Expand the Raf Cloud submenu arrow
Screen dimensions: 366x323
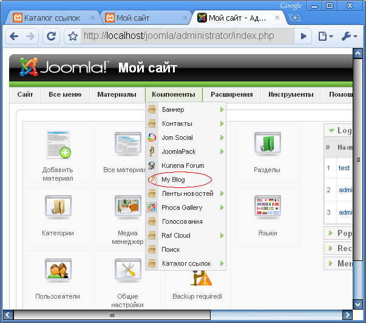222,235
